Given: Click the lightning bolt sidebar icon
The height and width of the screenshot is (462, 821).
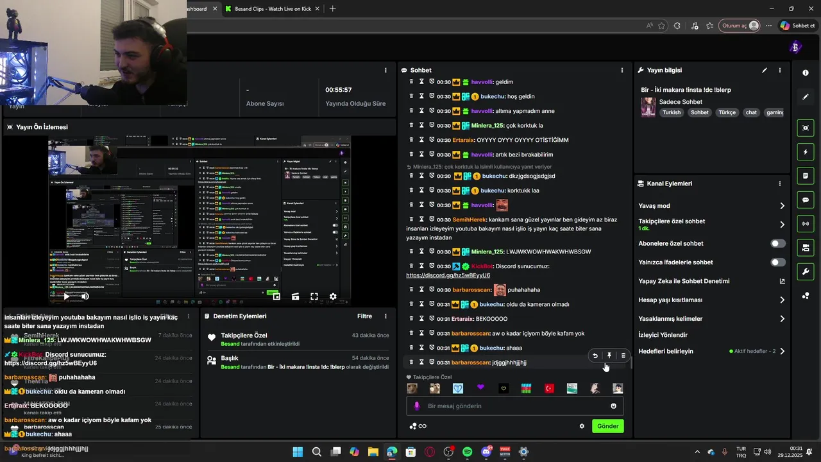Looking at the screenshot, I should [806, 152].
